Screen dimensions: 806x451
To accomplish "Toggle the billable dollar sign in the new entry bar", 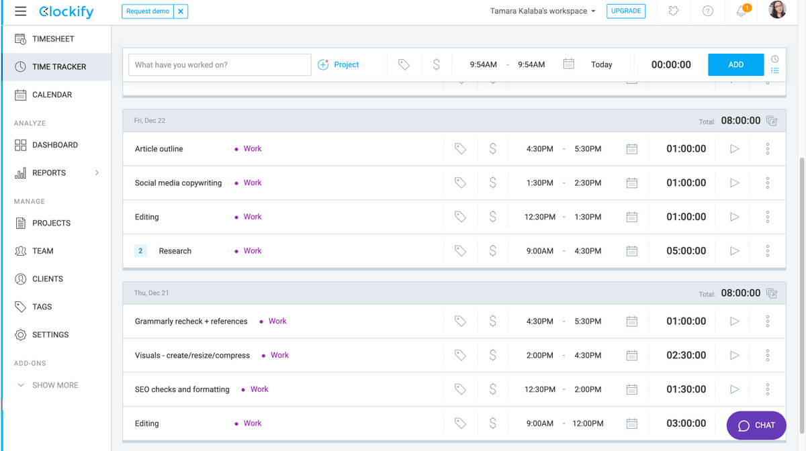I will (x=436, y=64).
